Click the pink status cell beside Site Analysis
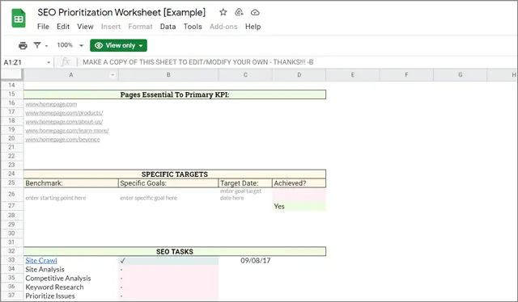The width and height of the screenshot is (518, 302). tap(168, 270)
